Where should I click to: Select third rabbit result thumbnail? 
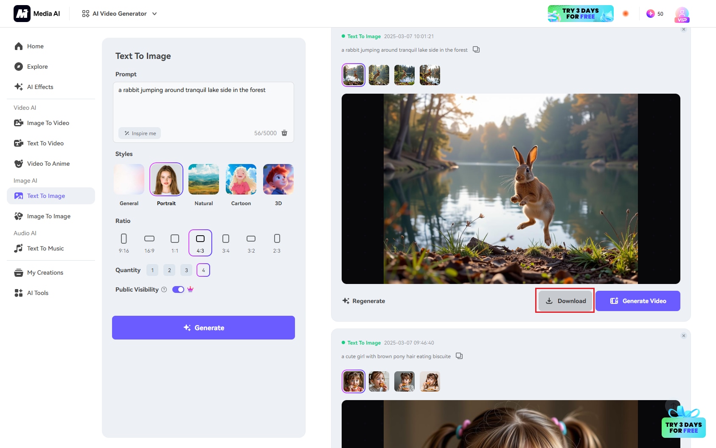pos(404,75)
